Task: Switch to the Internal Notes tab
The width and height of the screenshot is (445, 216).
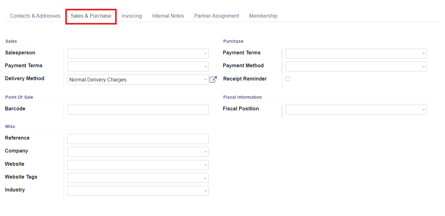Action: click(x=168, y=16)
